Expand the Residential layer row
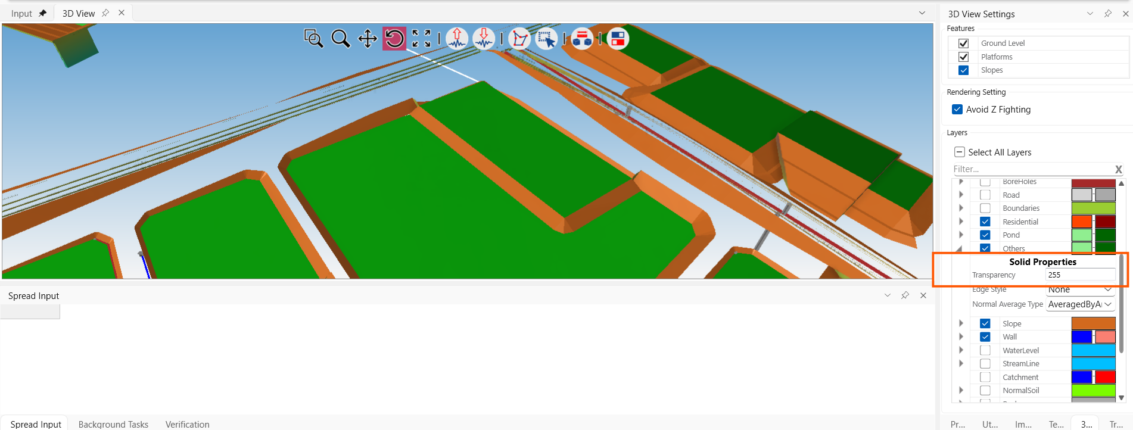The height and width of the screenshot is (430, 1133). pos(961,222)
